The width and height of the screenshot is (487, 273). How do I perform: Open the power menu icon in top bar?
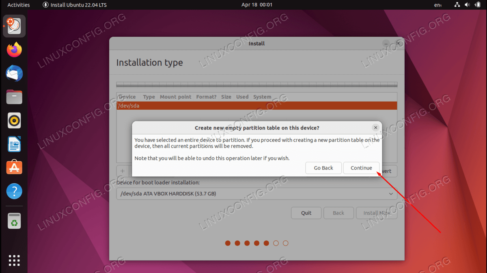[x=477, y=5]
